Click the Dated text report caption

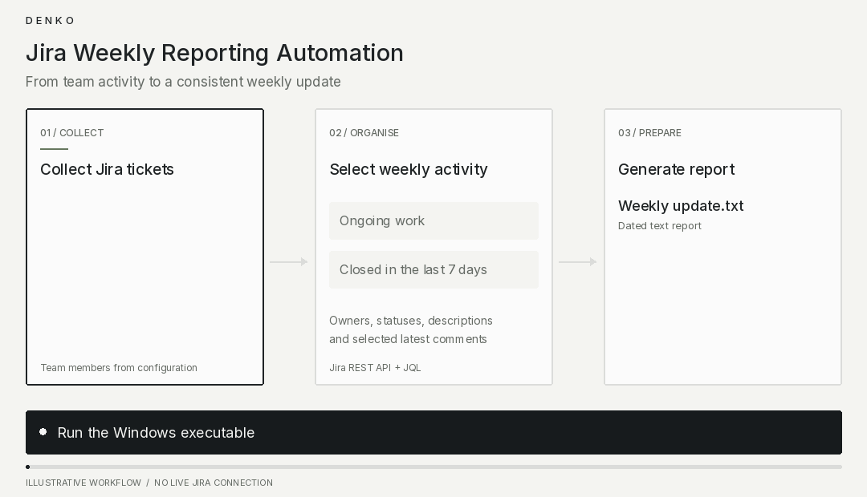(660, 226)
